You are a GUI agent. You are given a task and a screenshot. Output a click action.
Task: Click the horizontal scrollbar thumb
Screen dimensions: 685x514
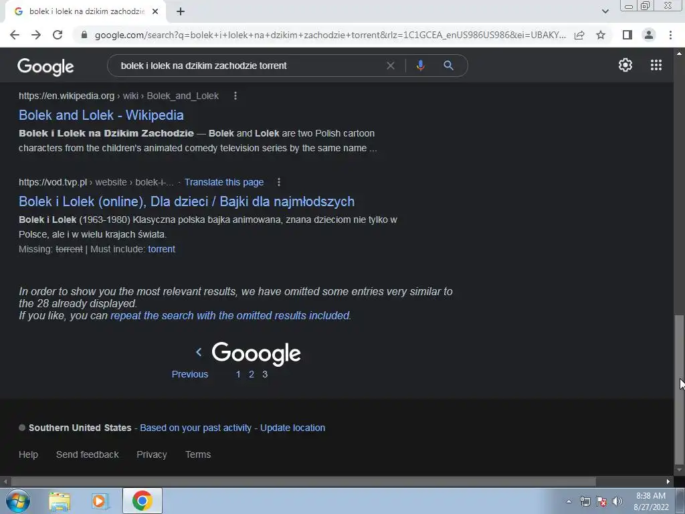pos(304,481)
